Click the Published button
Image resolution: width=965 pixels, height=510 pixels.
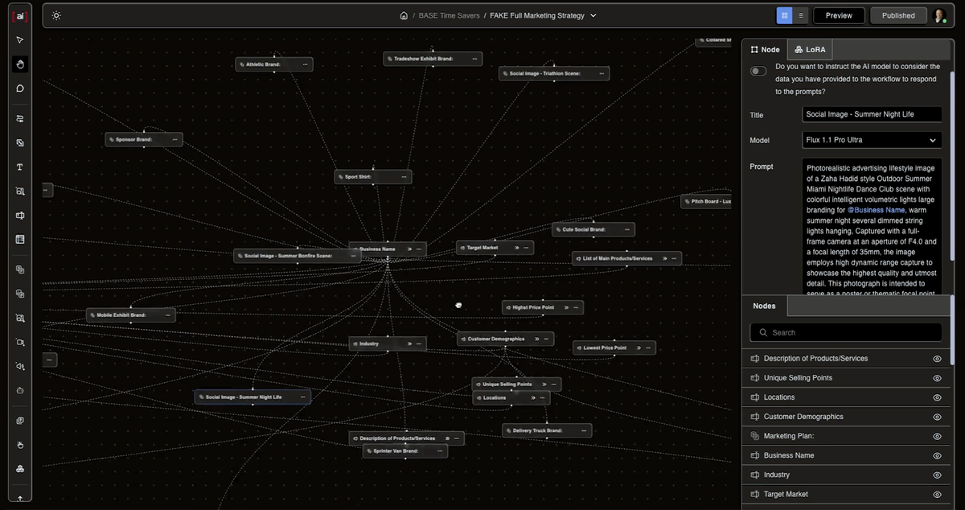click(x=898, y=15)
